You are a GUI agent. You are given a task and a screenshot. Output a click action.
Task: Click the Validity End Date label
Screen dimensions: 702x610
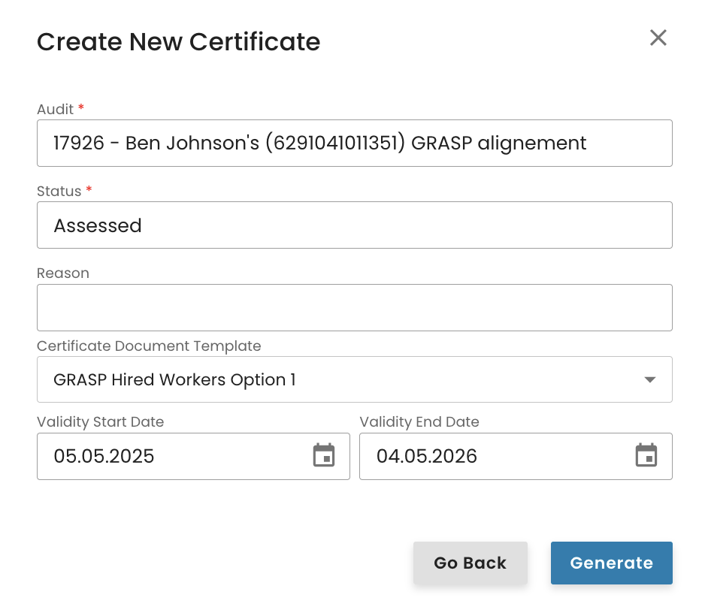coord(419,422)
